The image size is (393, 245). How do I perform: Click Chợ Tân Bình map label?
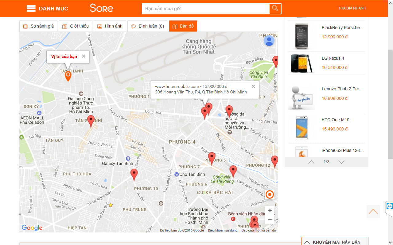point(192,174)
